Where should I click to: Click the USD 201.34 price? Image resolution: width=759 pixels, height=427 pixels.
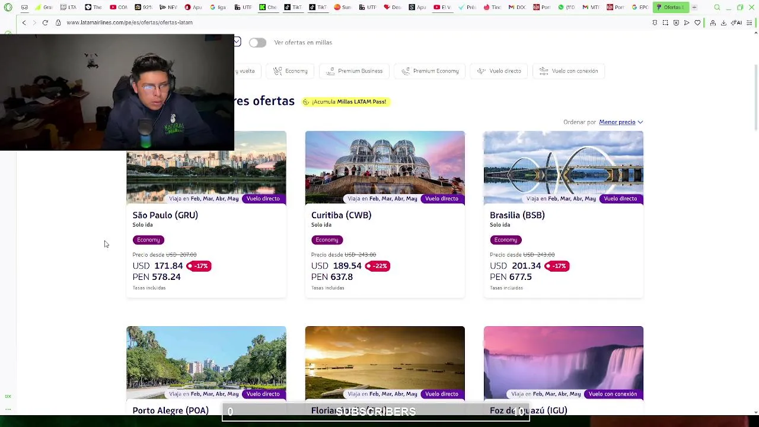click(x=515, y=266)
